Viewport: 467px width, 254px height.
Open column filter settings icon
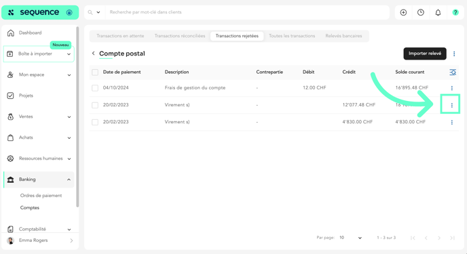(x=453, y=72)
